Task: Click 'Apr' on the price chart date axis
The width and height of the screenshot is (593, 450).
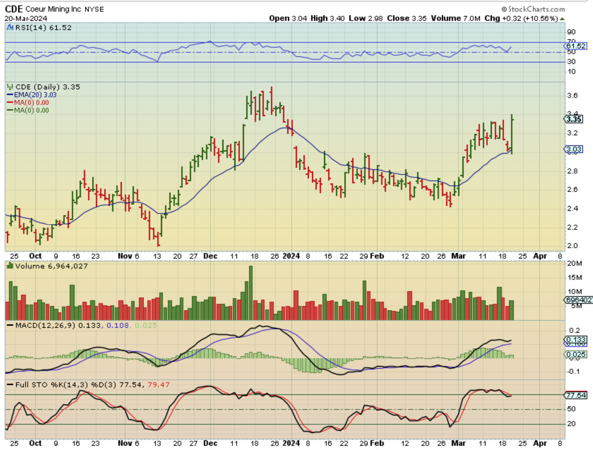Action: [540, 256]
